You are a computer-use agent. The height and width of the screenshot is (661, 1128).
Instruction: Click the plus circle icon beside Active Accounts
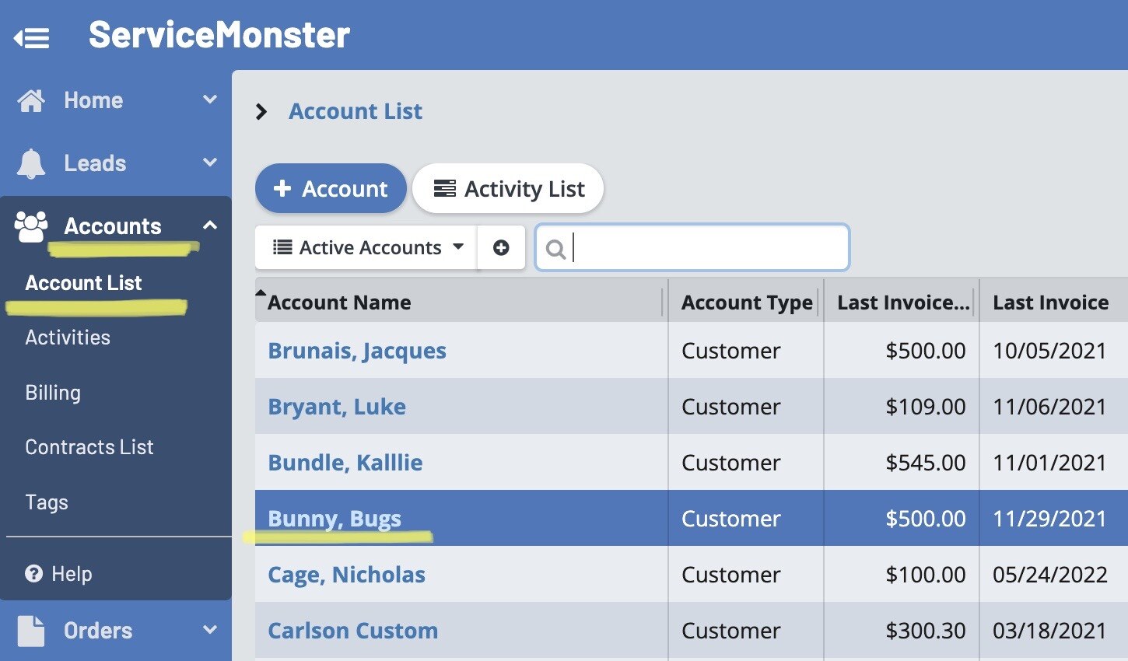click(501, 247)
